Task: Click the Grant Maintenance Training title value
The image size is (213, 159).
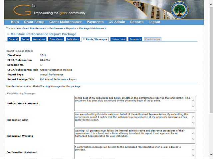Action: [56, 70]
